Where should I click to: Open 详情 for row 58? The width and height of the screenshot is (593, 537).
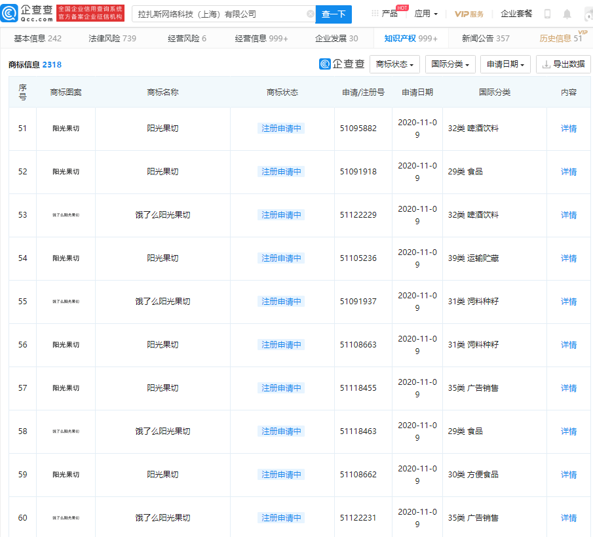click(x=568, y=431)
